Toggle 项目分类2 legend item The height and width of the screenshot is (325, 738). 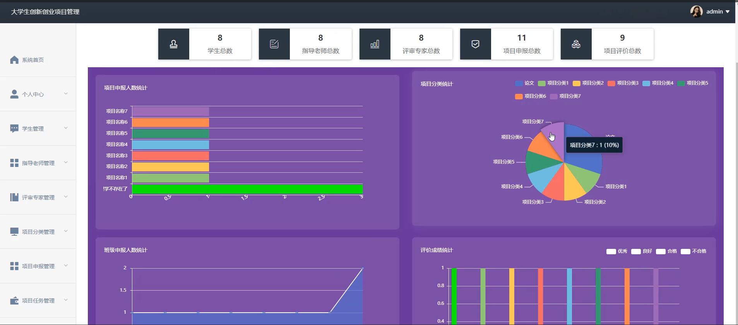click(588, 83)
